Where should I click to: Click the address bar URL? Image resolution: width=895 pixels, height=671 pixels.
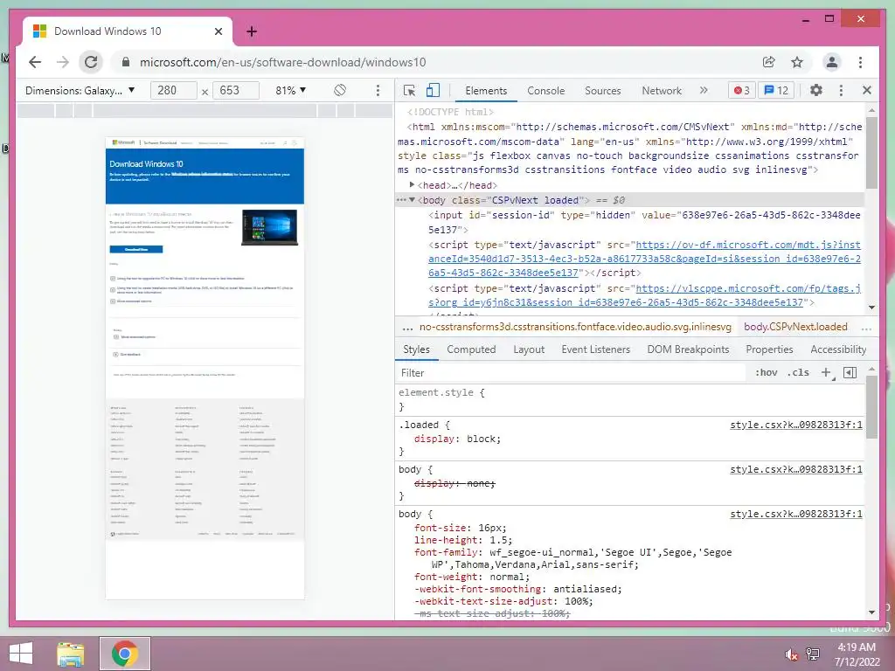coord(282,62)
